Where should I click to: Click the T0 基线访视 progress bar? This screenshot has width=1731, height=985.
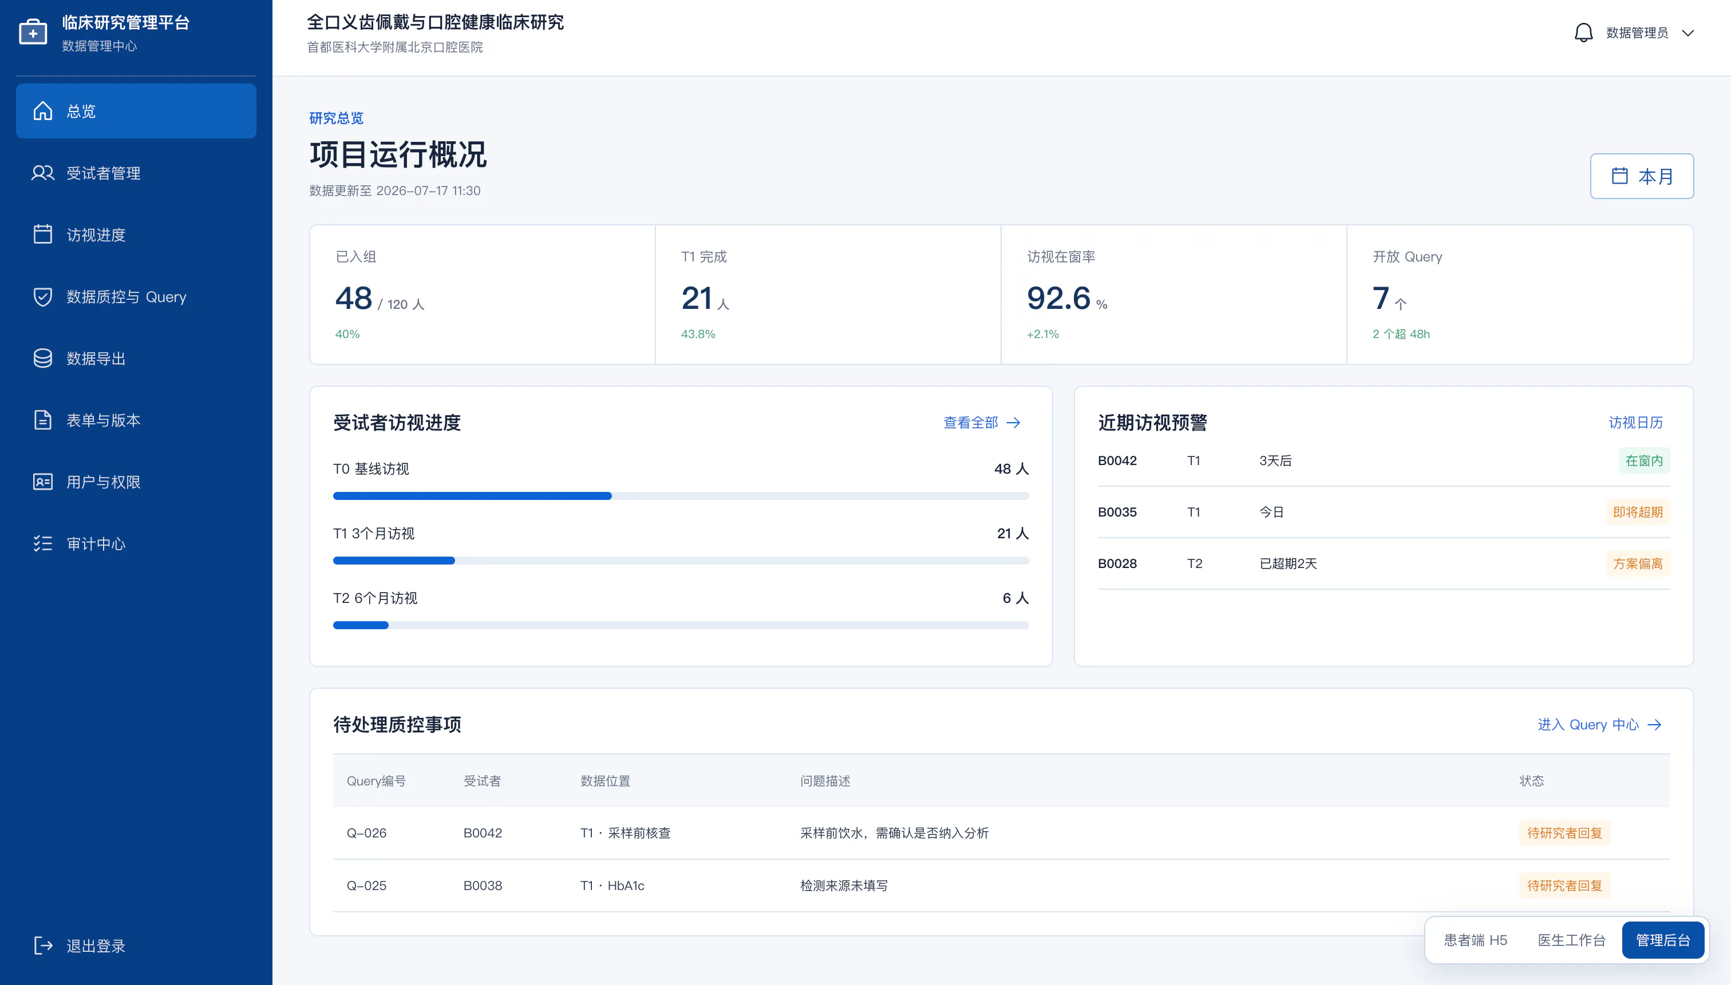point(681,496)
